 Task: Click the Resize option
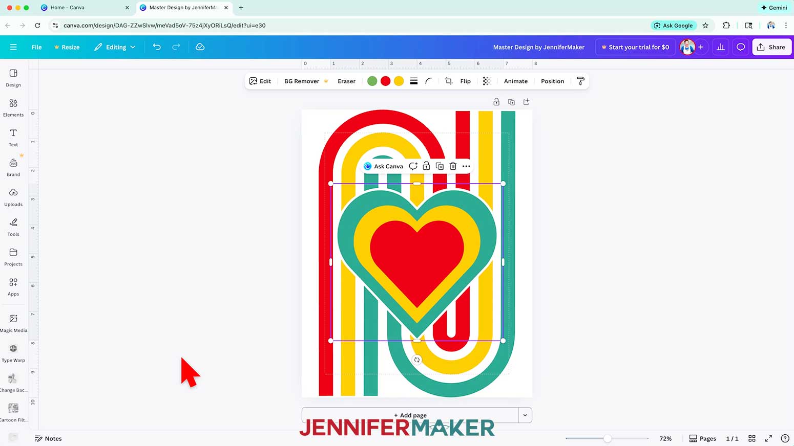67,47
